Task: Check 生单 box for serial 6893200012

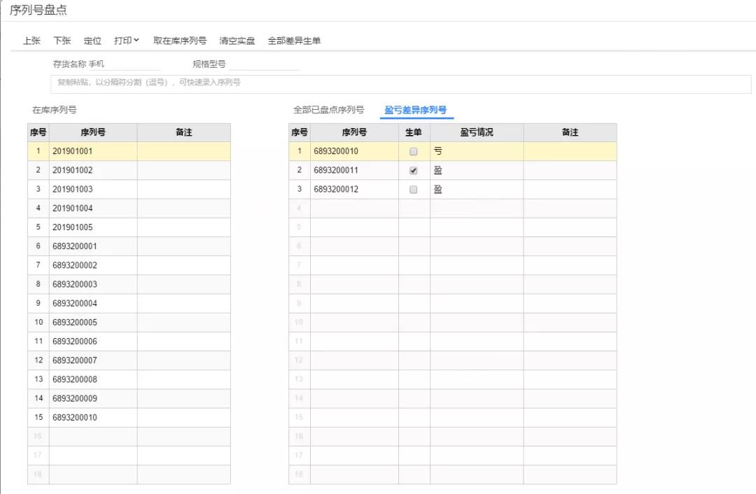Action: (x=413, y=190)
